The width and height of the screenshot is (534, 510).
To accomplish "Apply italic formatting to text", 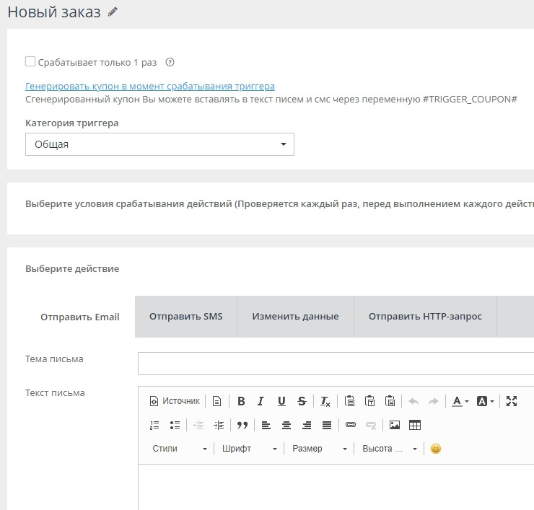I will pyautogui.click(x=261, y=402).
